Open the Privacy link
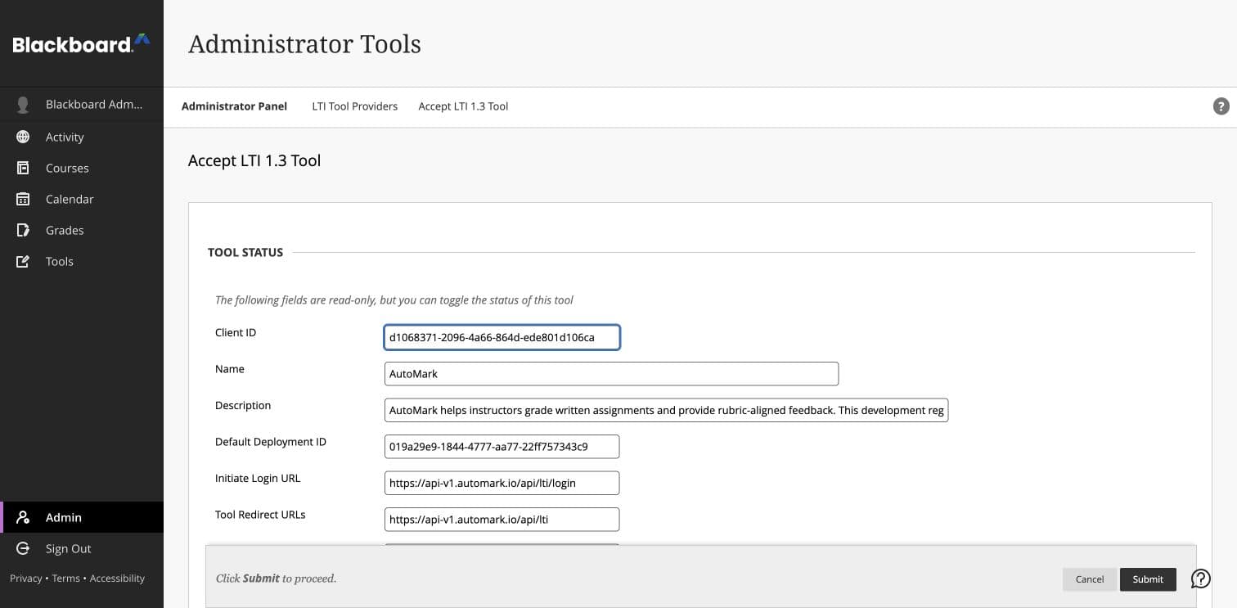This screenshot has width=1237, height=608. tap(25, 579)
